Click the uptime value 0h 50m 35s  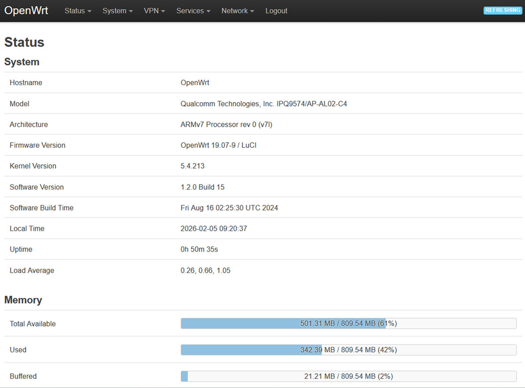199,250
